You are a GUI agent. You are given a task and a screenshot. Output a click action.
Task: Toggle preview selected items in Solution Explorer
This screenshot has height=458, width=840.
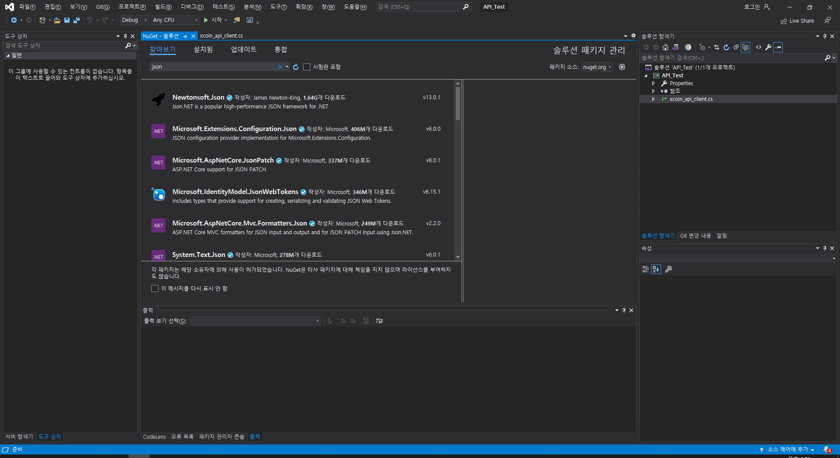point(778,47)
